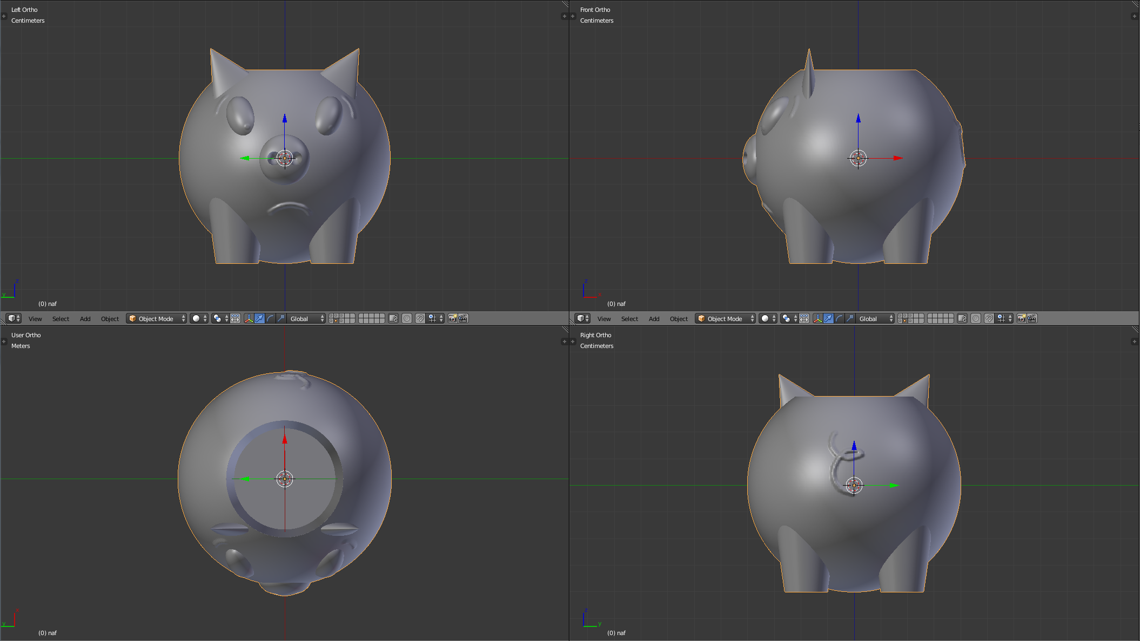Click Object menu in Left Ortho header

[x=110, y=319]
